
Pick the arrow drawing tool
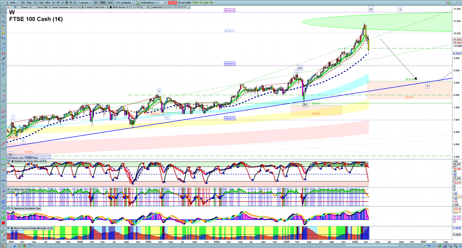coord(3,59)
